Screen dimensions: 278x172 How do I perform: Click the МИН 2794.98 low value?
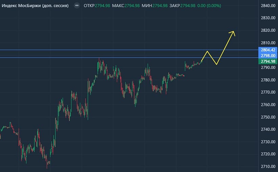[155, 6]
